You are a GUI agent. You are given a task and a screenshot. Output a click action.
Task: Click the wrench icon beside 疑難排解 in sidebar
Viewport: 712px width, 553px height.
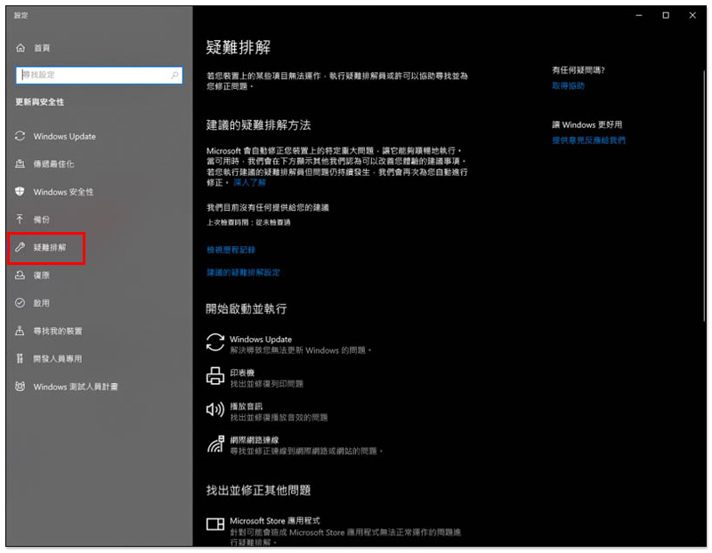[x=20, y=247]
